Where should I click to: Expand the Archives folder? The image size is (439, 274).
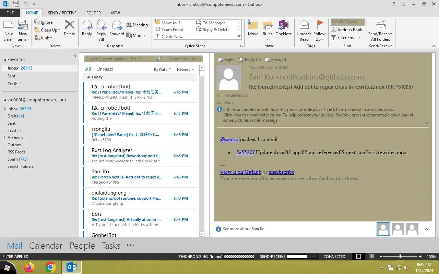pos(5,138)
